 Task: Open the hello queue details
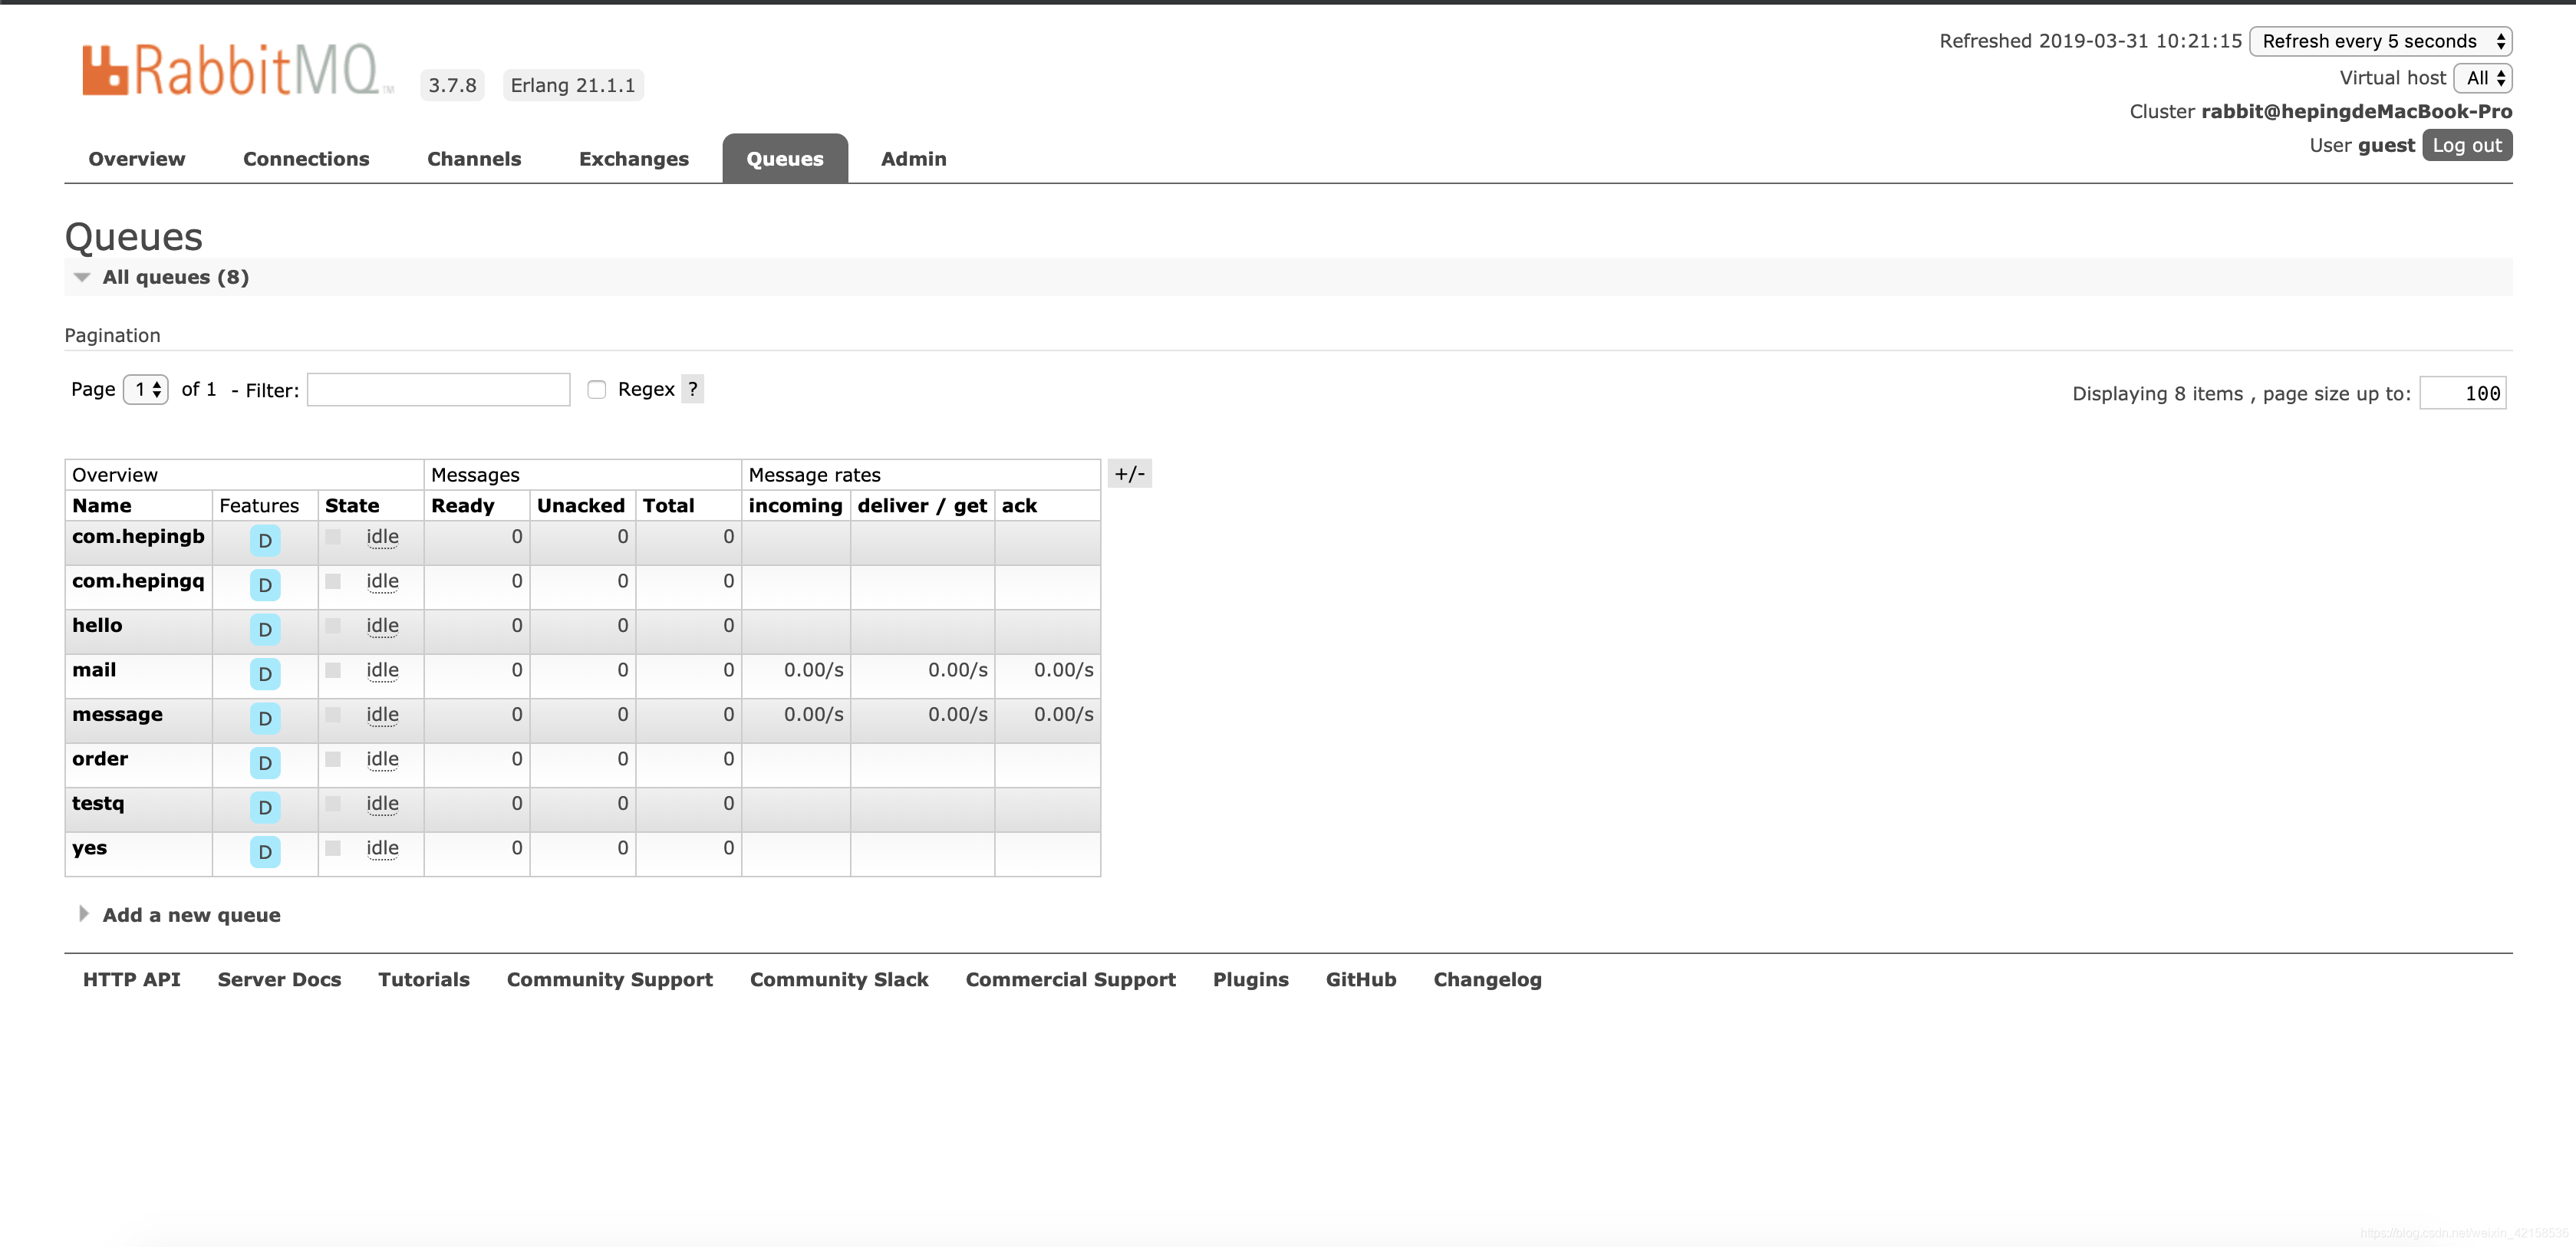[x=97, y=626]
